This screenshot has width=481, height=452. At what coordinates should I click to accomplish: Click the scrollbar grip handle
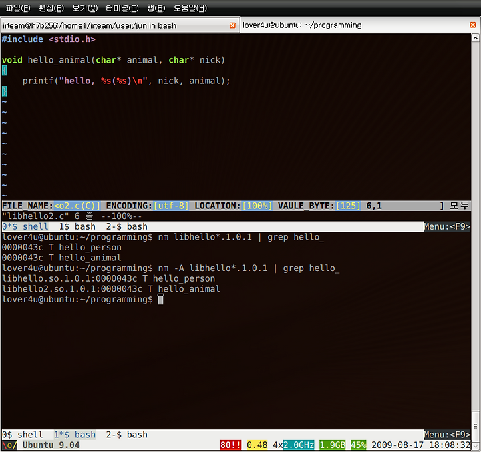click(476, 426)
